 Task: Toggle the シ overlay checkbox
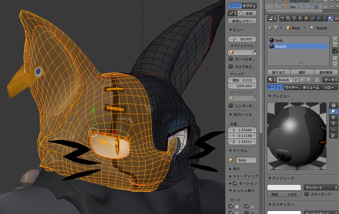(x=246, y=206)
